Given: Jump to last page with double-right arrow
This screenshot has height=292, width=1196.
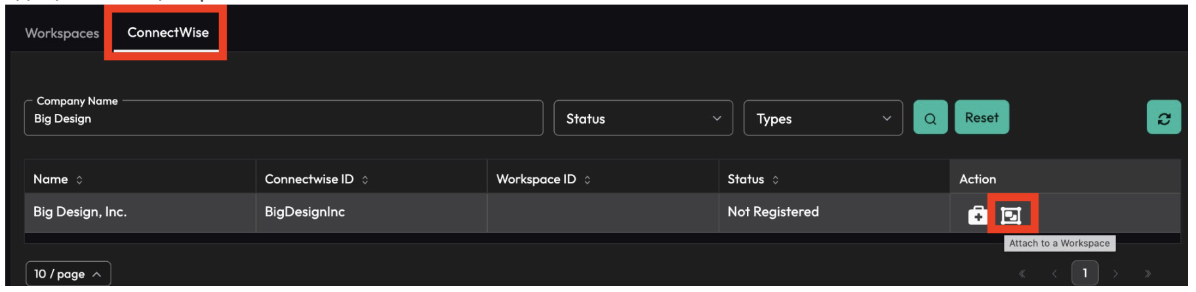Looking at the screenshot, I should (1147, 274).
